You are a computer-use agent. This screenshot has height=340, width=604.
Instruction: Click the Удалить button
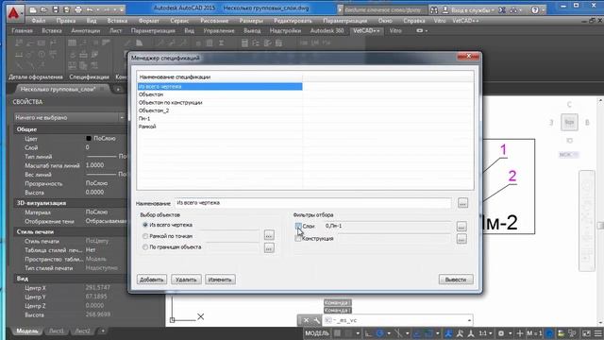point(186,280)
